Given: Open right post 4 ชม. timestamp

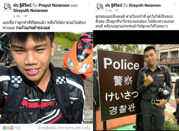Looking at the screenshot, I should point(109,11).
